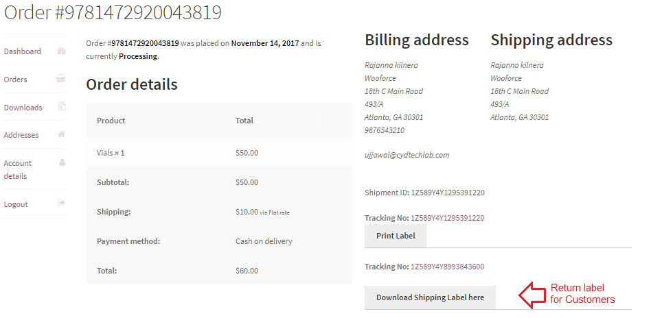Click the Logout arrow icon
This screenshot has width=662, height=318.
[x=62, y=203]
